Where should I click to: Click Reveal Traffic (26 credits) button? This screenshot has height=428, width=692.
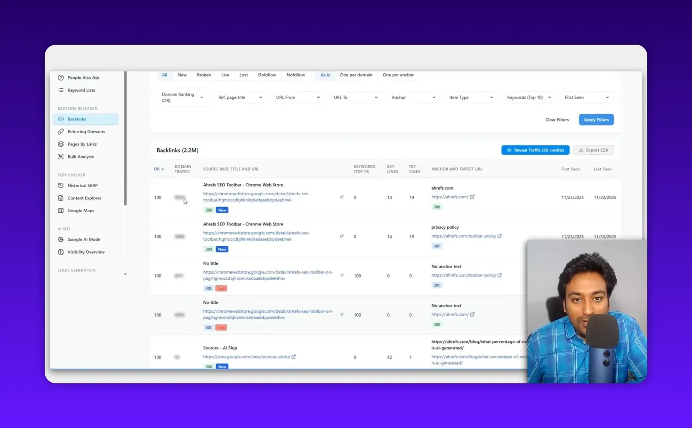coord(535,150)
